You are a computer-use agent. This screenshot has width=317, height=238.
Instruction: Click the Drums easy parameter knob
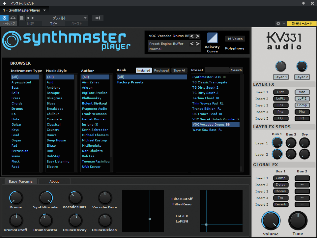pyautogui.click(x=16, y=198)
